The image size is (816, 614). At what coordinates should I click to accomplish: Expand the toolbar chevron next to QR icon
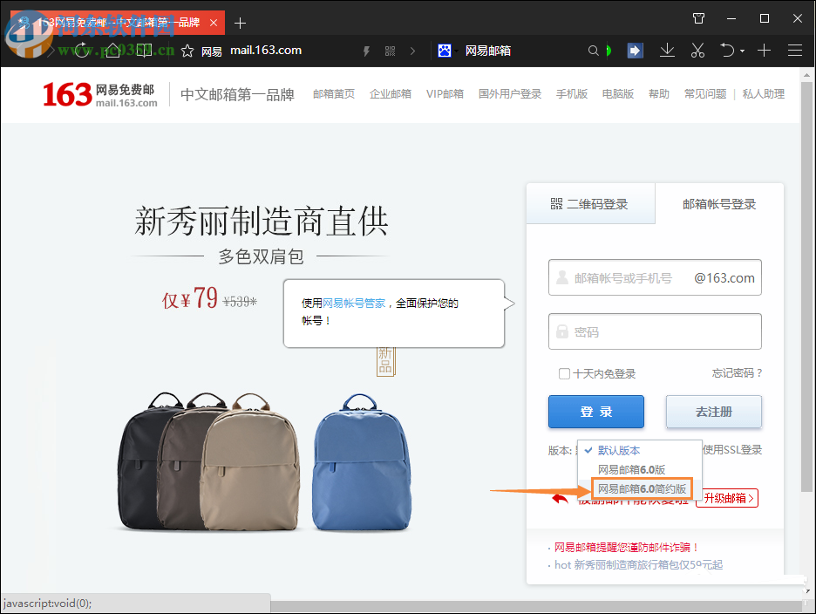click(412, 51)
